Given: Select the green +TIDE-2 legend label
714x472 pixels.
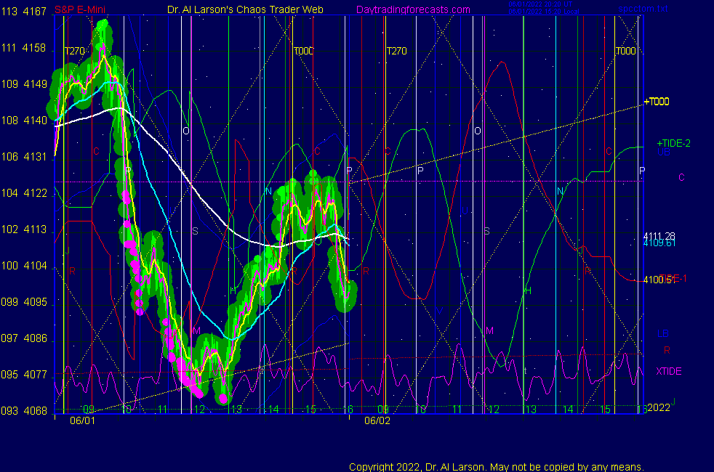Looking at the screenshot, I should click(673, 143).
